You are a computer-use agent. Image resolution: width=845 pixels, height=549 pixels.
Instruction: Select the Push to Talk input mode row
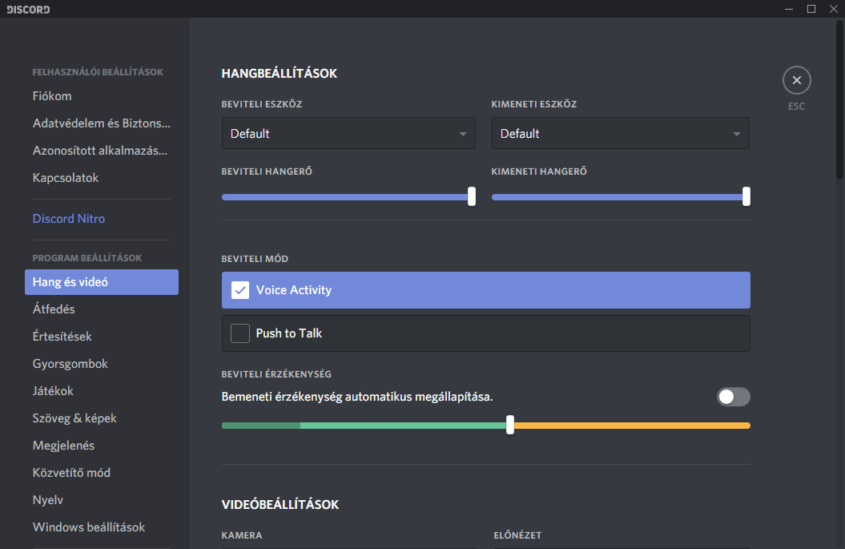click(485, 333)
